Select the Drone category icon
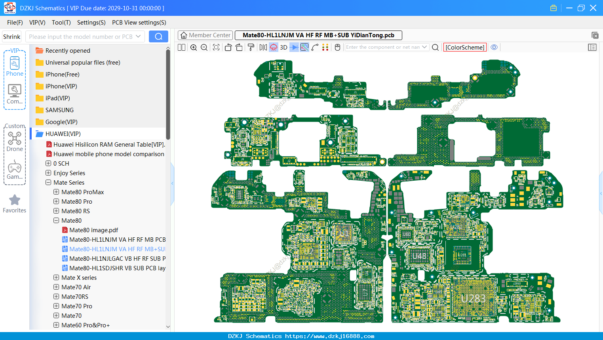This screenshot has height=340, width=603. [15, 141]
